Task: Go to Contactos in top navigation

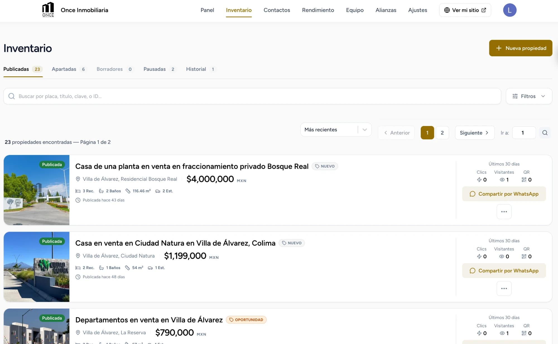Action: 276,10
